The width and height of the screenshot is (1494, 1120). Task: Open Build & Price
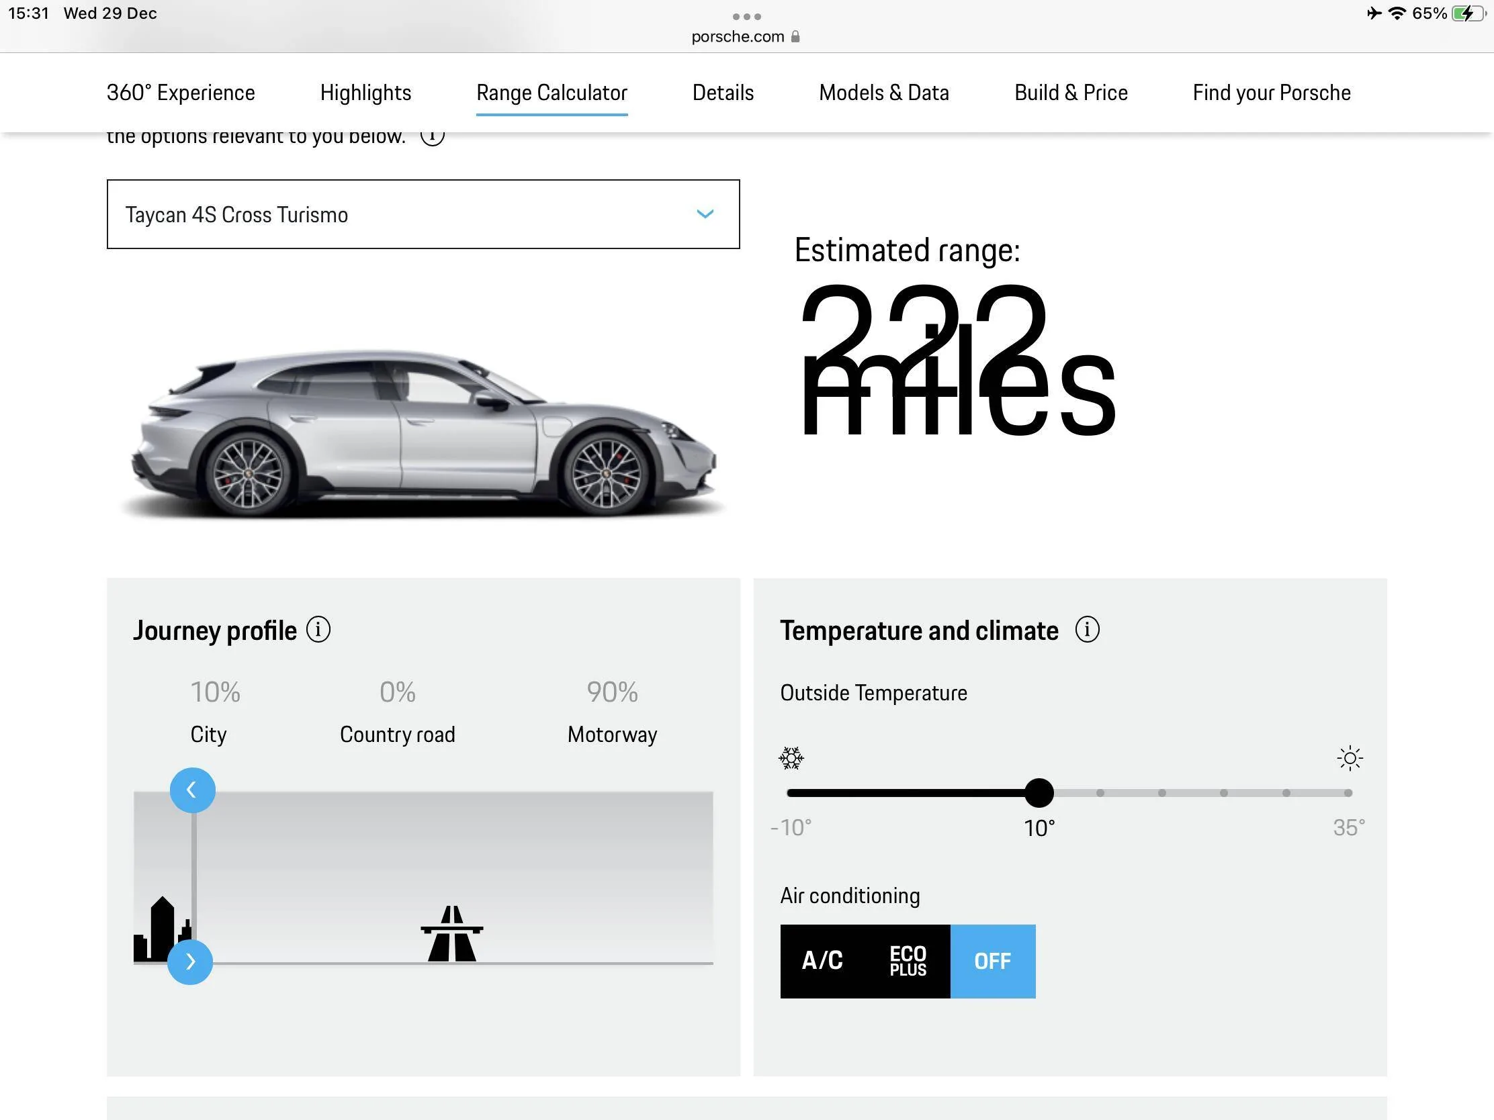point(1071,93)
